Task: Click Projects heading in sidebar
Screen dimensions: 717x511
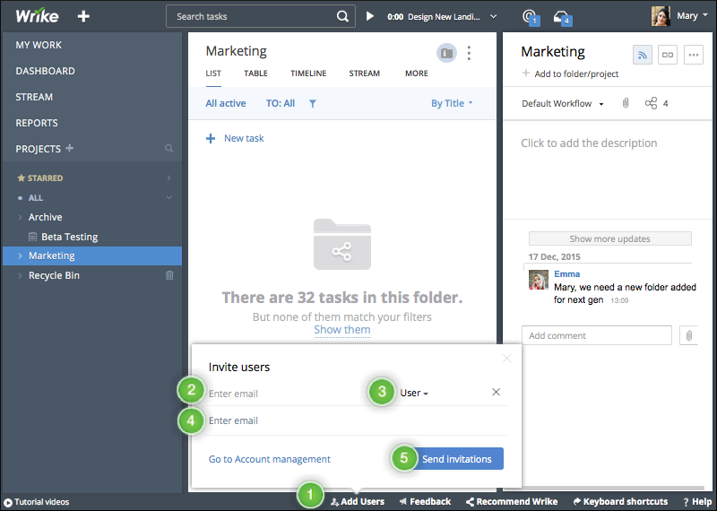Action: [x=38, y=149]
